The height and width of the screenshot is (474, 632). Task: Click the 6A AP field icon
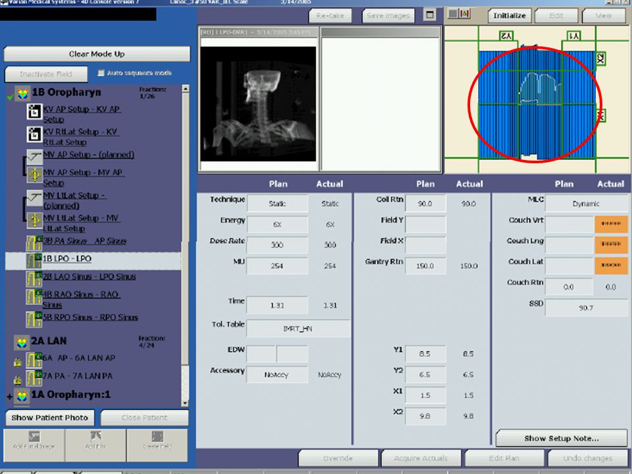pos(34,359)
